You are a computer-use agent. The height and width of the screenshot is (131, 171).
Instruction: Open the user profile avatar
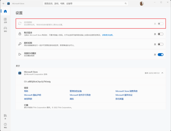pos(142,3)
